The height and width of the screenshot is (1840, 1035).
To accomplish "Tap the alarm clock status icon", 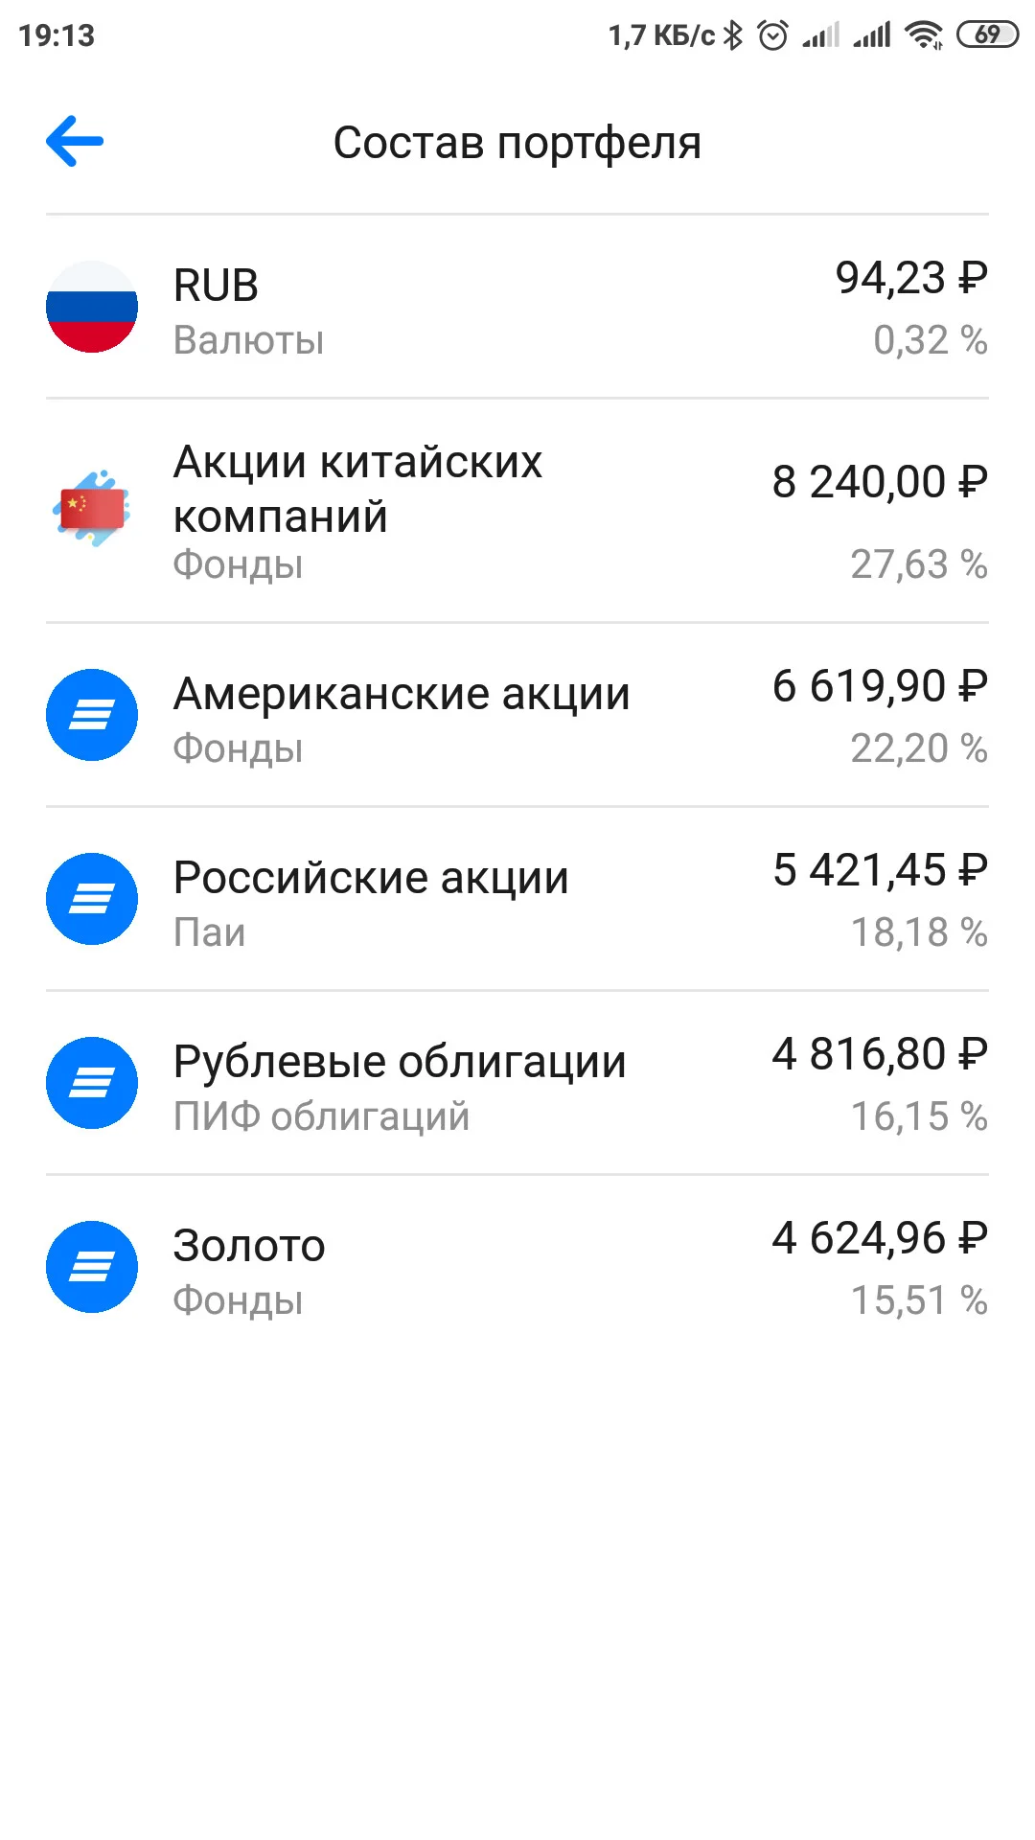I will pos(772,35).
